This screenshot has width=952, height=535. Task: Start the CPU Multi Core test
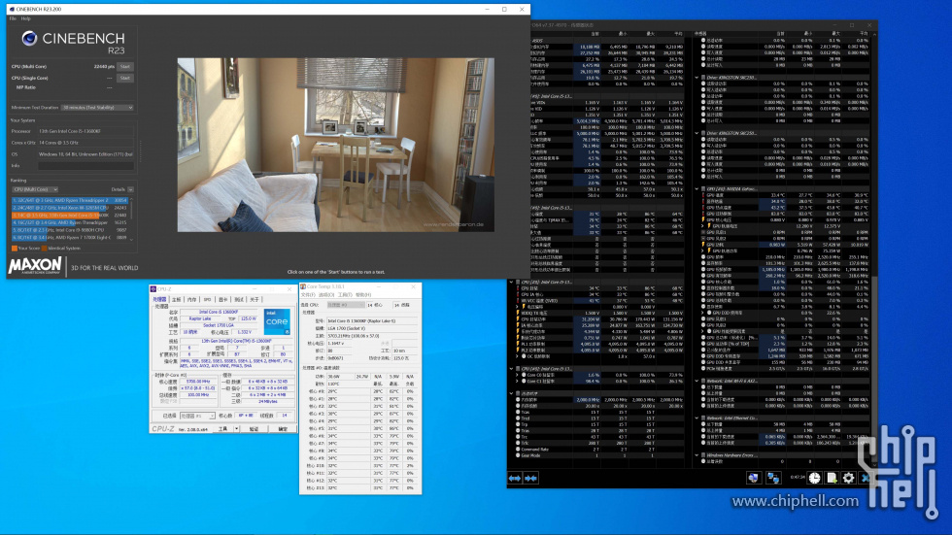click(x=125, y=67)
